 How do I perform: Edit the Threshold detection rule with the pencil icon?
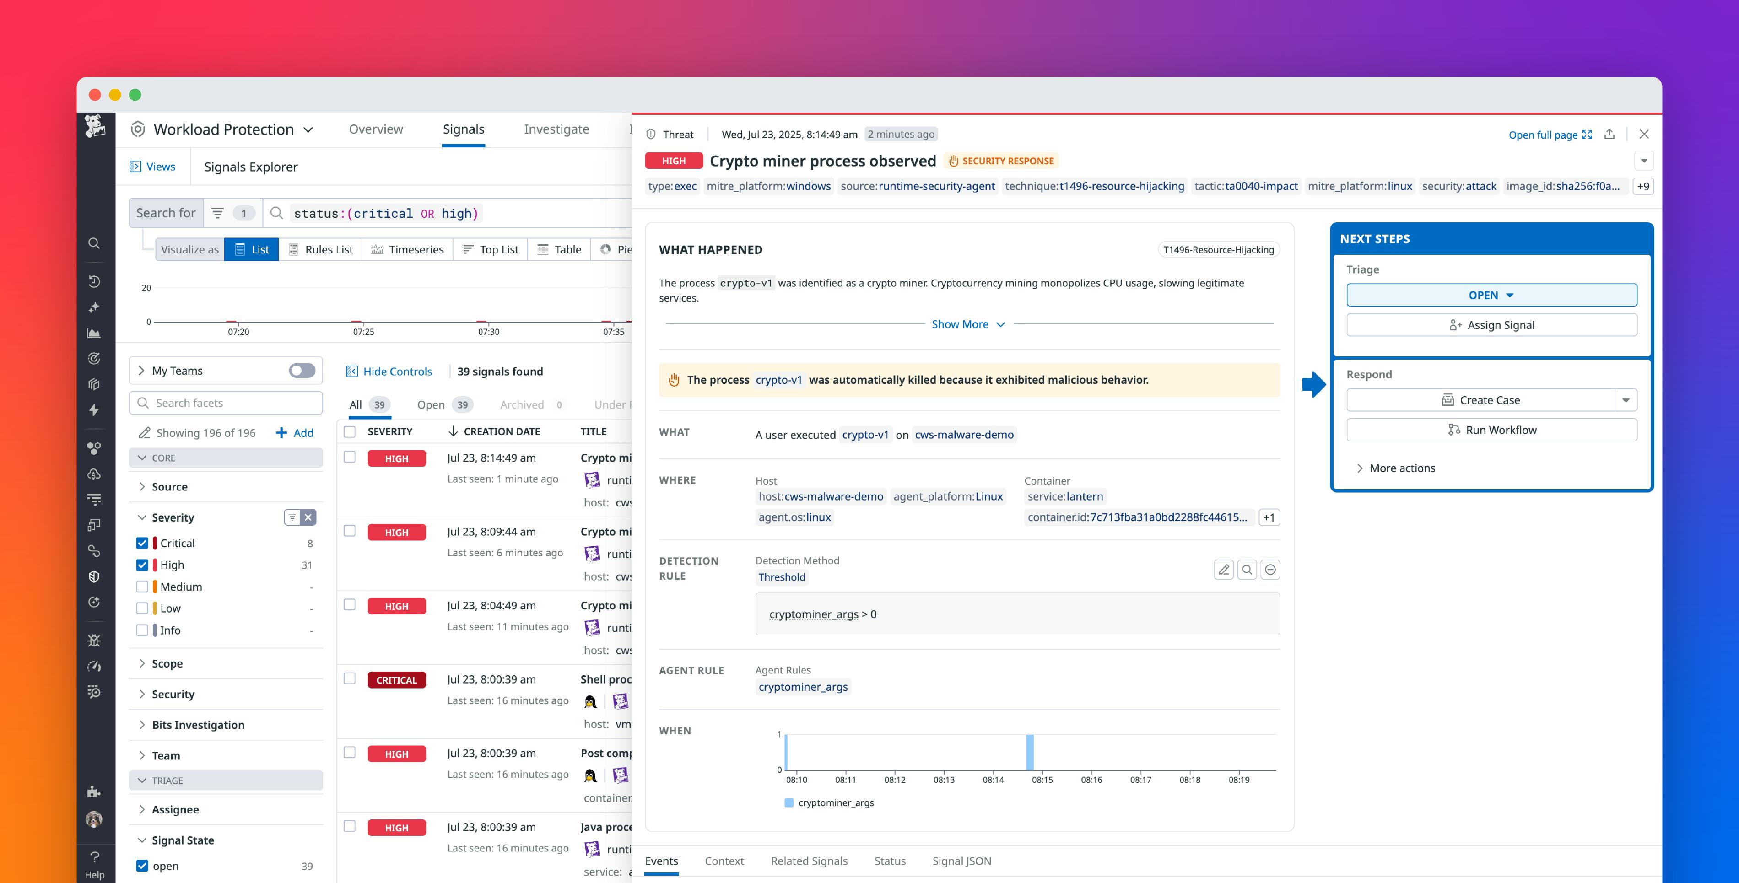click(x=1224, y=569)
